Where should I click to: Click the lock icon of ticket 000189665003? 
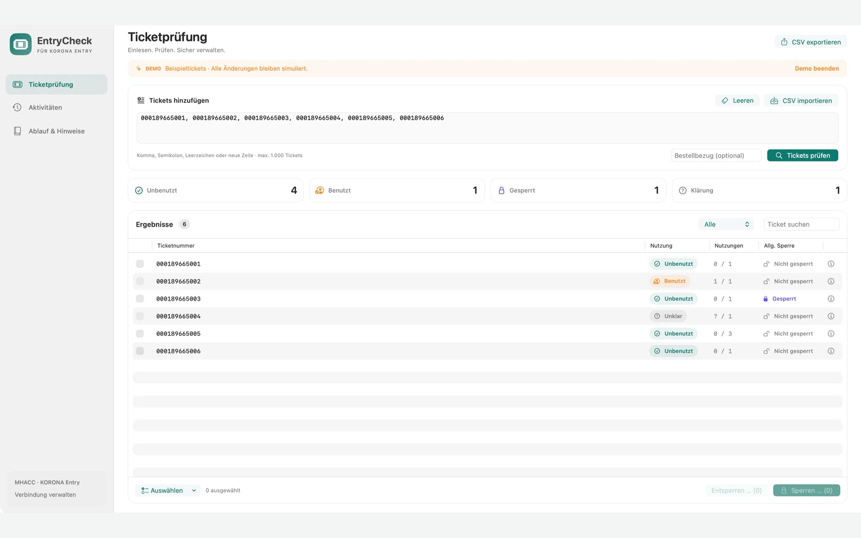tap(765, 299)
